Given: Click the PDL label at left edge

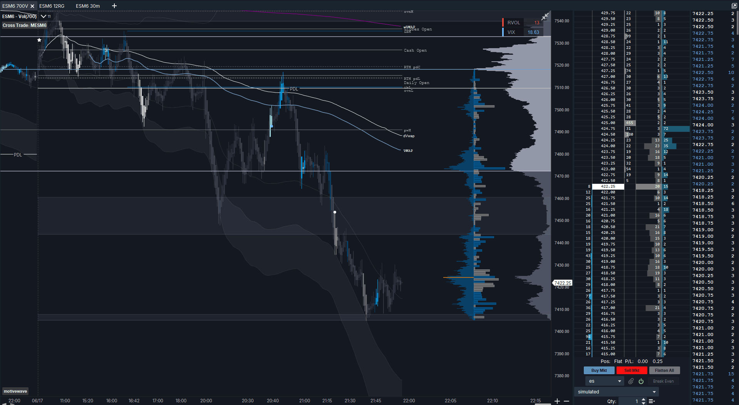Looking at the screenshot, I should 18,155.
